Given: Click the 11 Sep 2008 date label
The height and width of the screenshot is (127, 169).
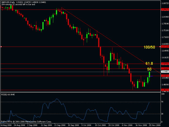Looking at the screenshot, I should pos(46,125).
